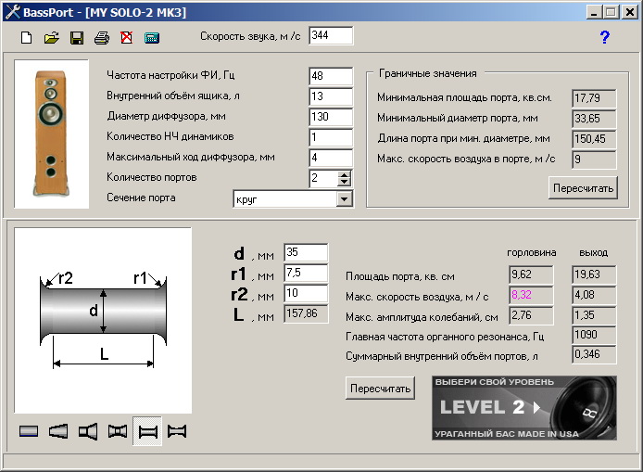Edit the r2 radius field with 10
This screenshot has height=472, width=643.
pos(306,293)
